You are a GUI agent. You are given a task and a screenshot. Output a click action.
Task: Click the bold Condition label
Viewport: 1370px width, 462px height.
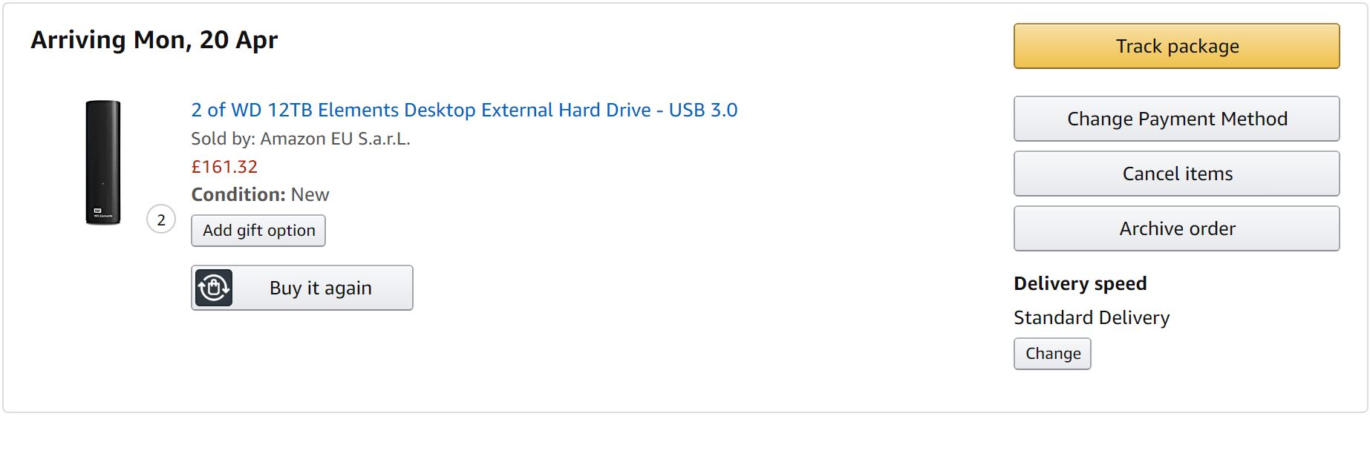(x=238, y=194)
